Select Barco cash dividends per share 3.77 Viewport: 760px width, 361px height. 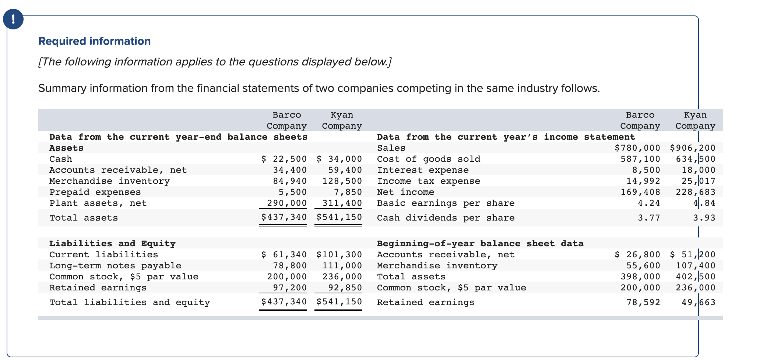pyautogui.click(x=649, y=218)
